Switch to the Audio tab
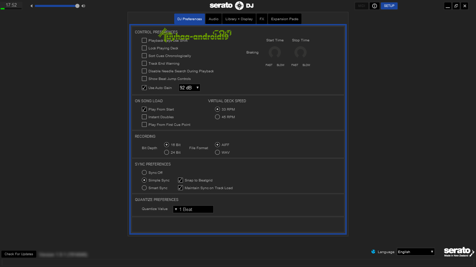 pos(213,19)
